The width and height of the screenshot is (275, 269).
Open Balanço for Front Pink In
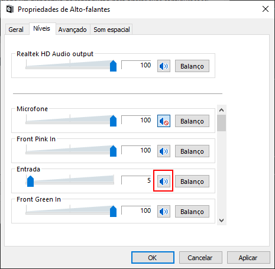pyautogui.click(x=192, y=151)
